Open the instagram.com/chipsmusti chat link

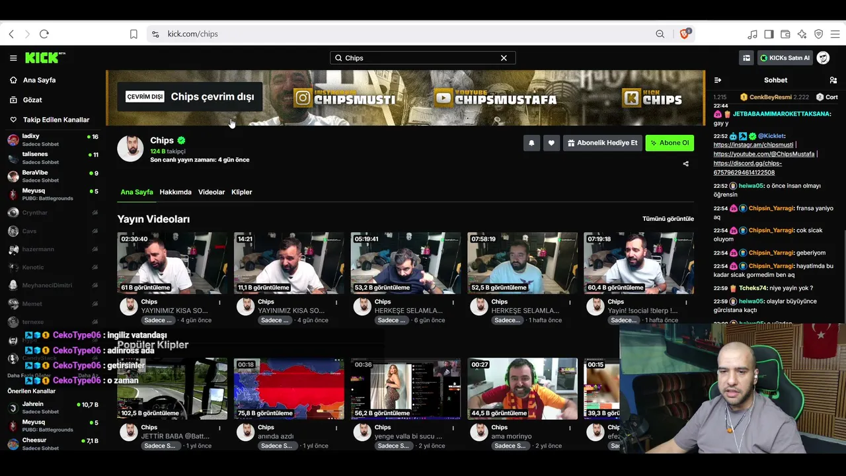pos(753,145)
